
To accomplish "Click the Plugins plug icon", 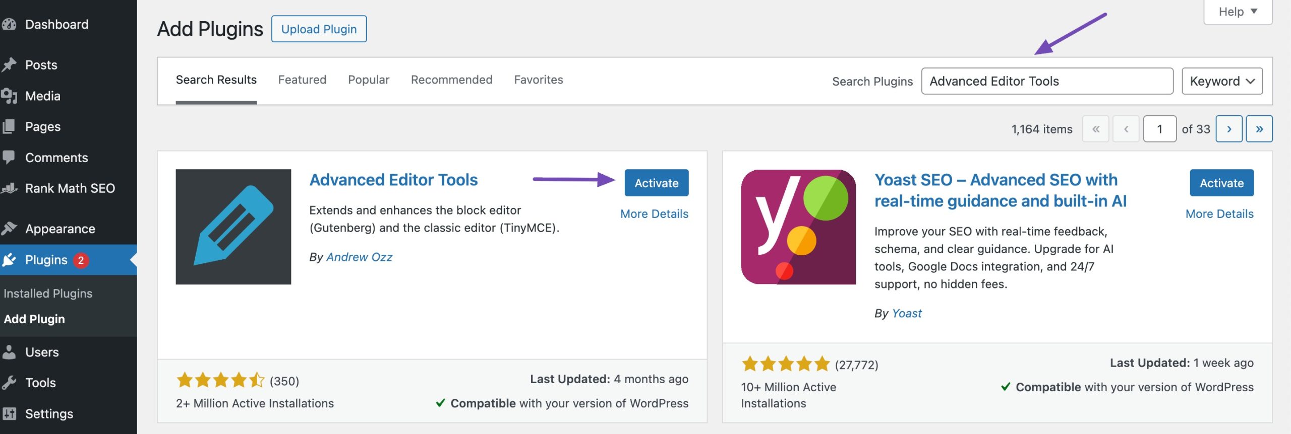I will coord(9,260).
